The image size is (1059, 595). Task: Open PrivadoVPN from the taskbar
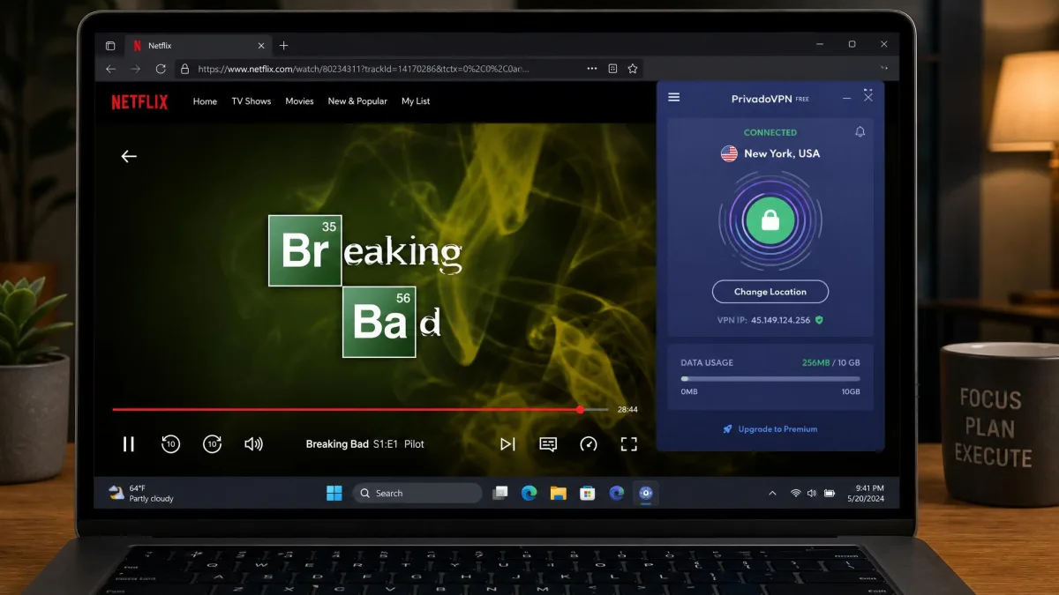click(646, 494)
